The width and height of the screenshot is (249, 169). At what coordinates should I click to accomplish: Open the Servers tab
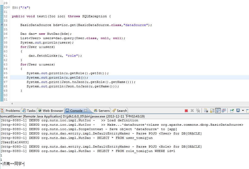(x=102, y=111)
